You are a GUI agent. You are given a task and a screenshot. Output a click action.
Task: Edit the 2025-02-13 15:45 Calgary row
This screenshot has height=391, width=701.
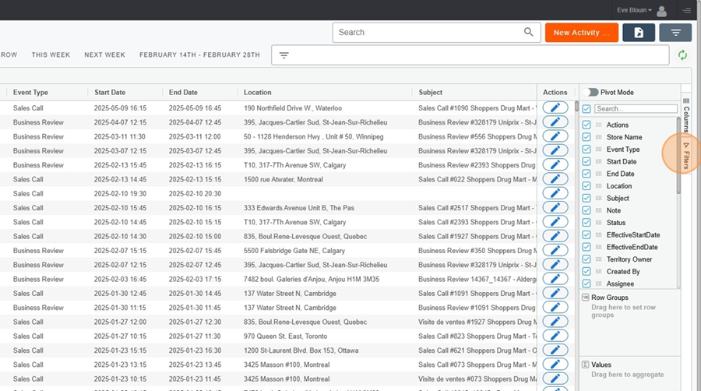555,165
